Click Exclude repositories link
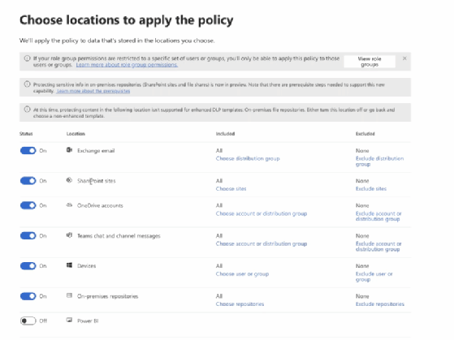 [380, 304]
